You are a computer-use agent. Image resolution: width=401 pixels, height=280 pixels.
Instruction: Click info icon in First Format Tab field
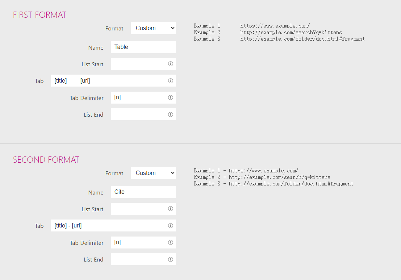(x=171, y=81)
